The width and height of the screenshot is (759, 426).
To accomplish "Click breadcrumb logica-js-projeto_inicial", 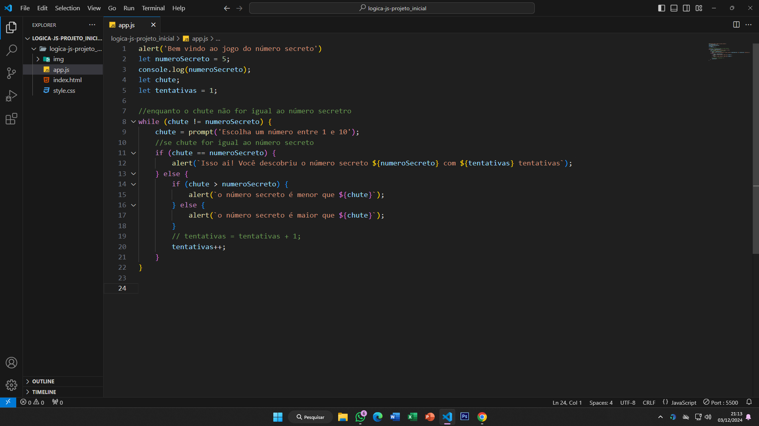I will 142,39.
